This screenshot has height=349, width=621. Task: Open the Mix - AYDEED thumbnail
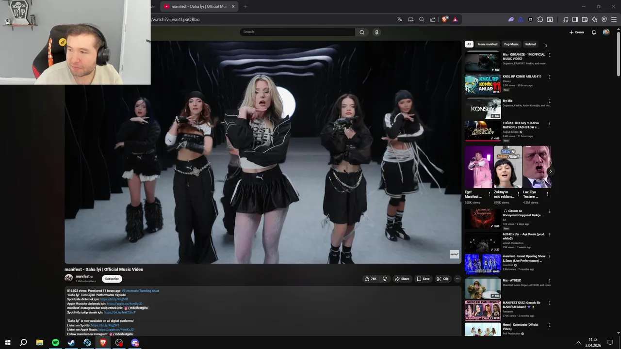[483, 288]
